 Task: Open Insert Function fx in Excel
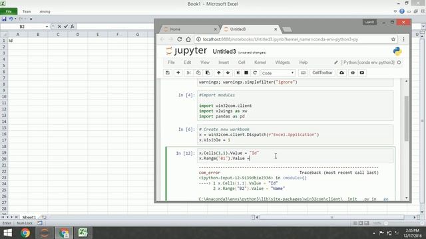point(73,27)
